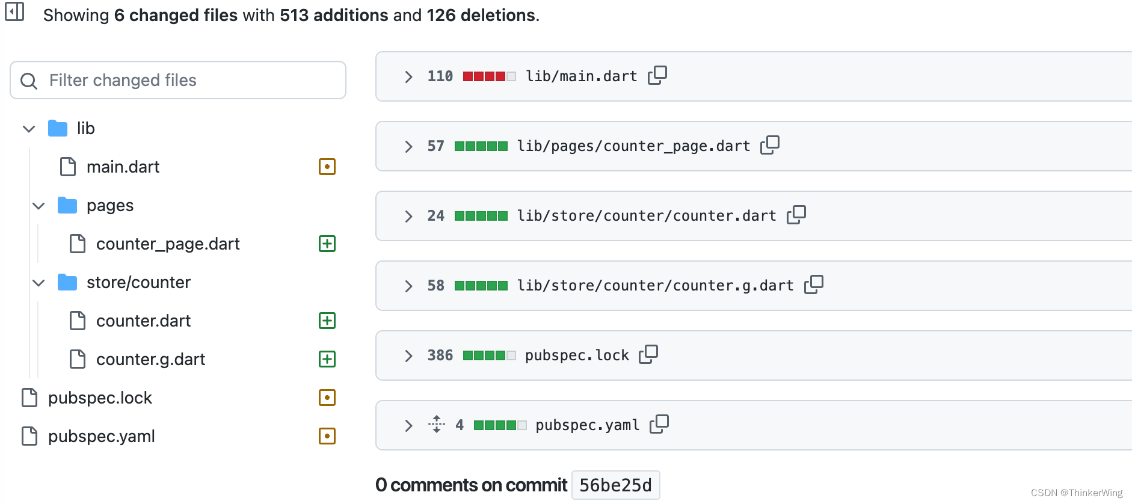The height and width of the screenshot is (504, 1132).
Task: Copy the counter.g.dart file path
Action: click(x=814, y=284)
